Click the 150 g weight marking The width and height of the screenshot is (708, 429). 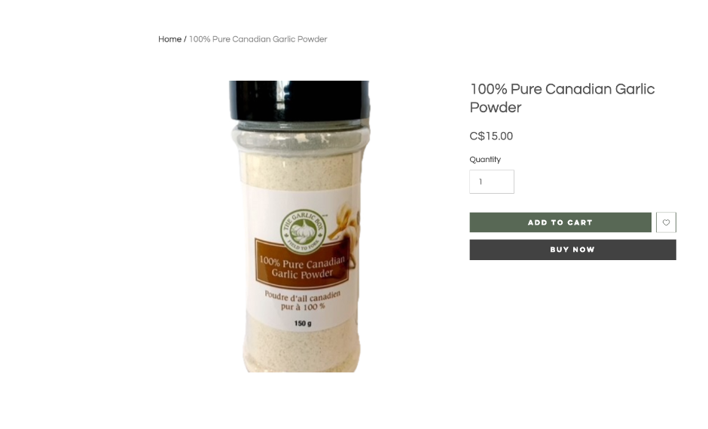coord(303,323)
